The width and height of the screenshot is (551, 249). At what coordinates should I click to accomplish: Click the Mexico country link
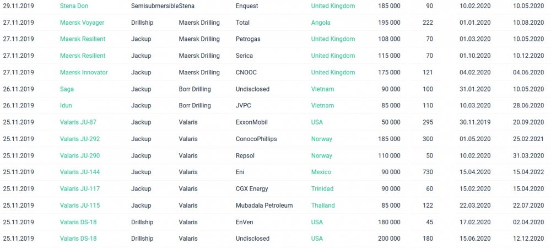[321, 172]
